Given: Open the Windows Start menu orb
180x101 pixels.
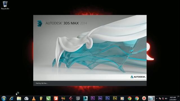Looking at the screenshot, I should point(4,98).
